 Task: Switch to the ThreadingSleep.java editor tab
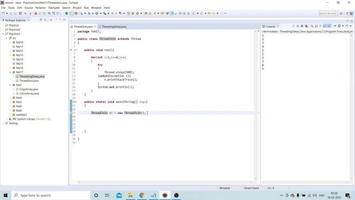[114, 27]
